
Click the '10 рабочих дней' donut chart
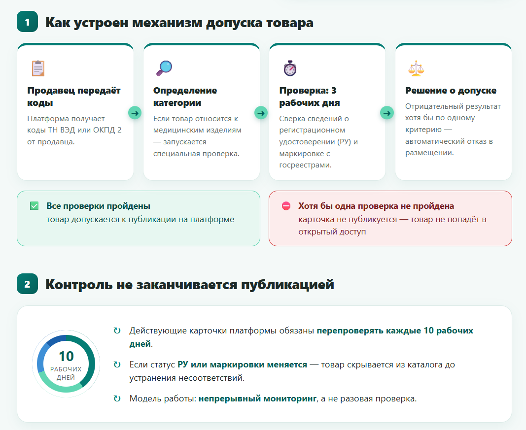66,364
